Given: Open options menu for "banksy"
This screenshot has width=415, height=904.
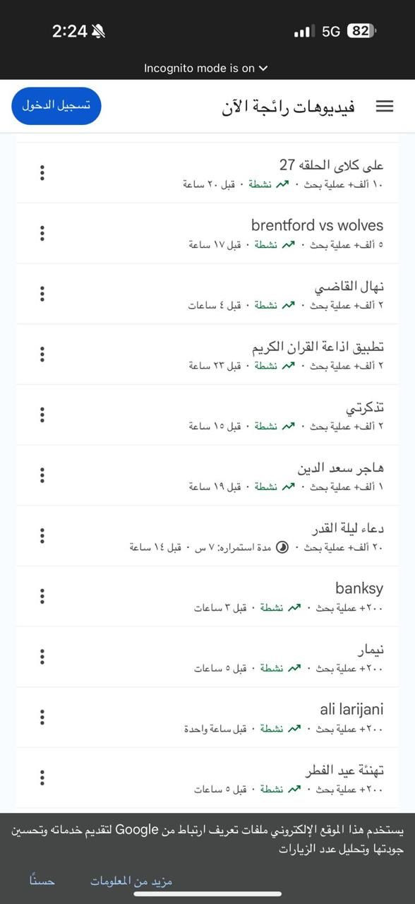Looking at the screenshot, I should pos(42,597).
